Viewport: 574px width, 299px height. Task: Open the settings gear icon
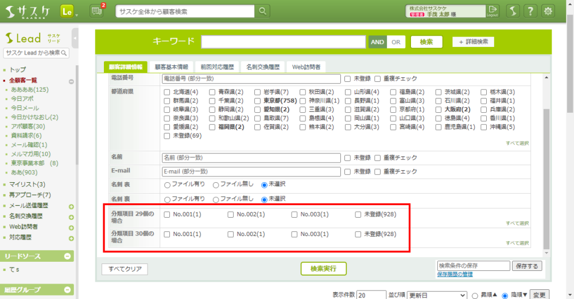point(548,11)
